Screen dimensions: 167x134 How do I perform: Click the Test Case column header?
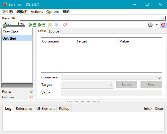pyautogui.click(x=17, y=32)
